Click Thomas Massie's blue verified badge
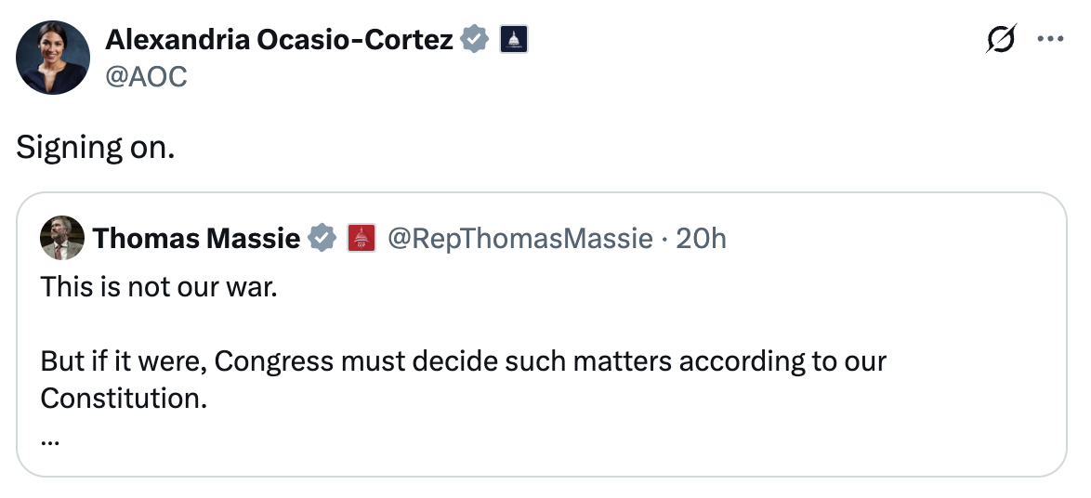1091x498 pixels. (x=322, y=239)
